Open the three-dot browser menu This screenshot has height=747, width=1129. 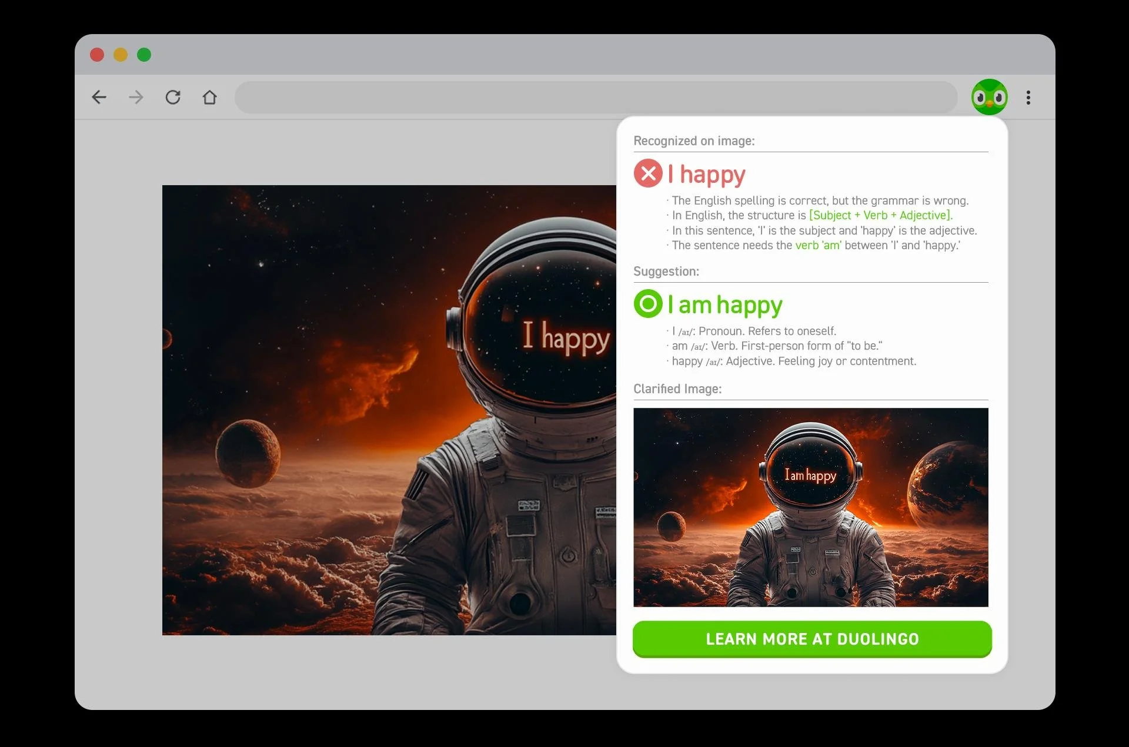pos(1028,98)
